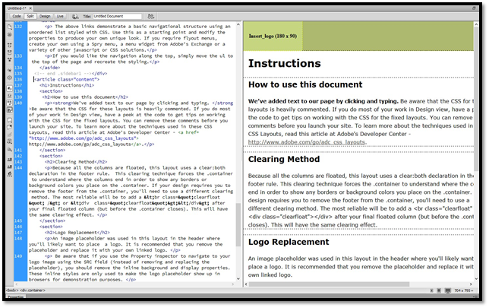Click the article class="content" code line
The width and height of the screenshot is (489, 308).
pos(66,80)
